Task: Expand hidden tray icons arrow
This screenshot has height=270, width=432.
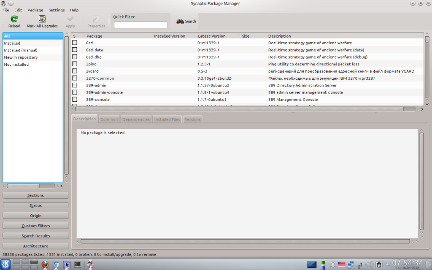Action: (387, 265)
